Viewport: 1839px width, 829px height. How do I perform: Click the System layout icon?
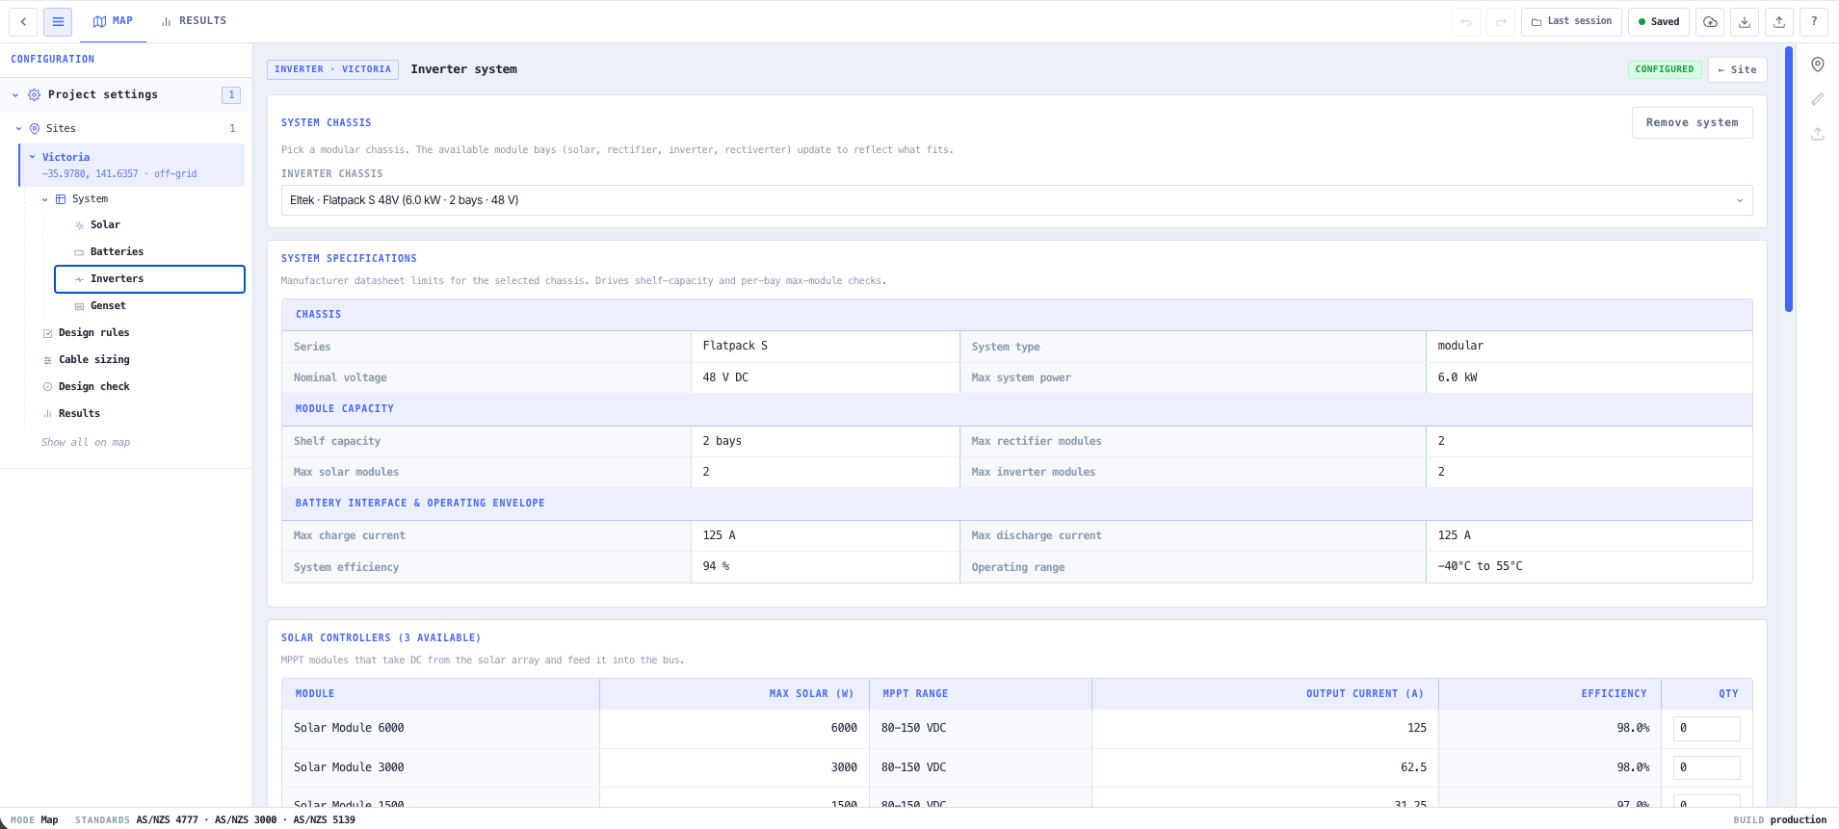point(61,199)
